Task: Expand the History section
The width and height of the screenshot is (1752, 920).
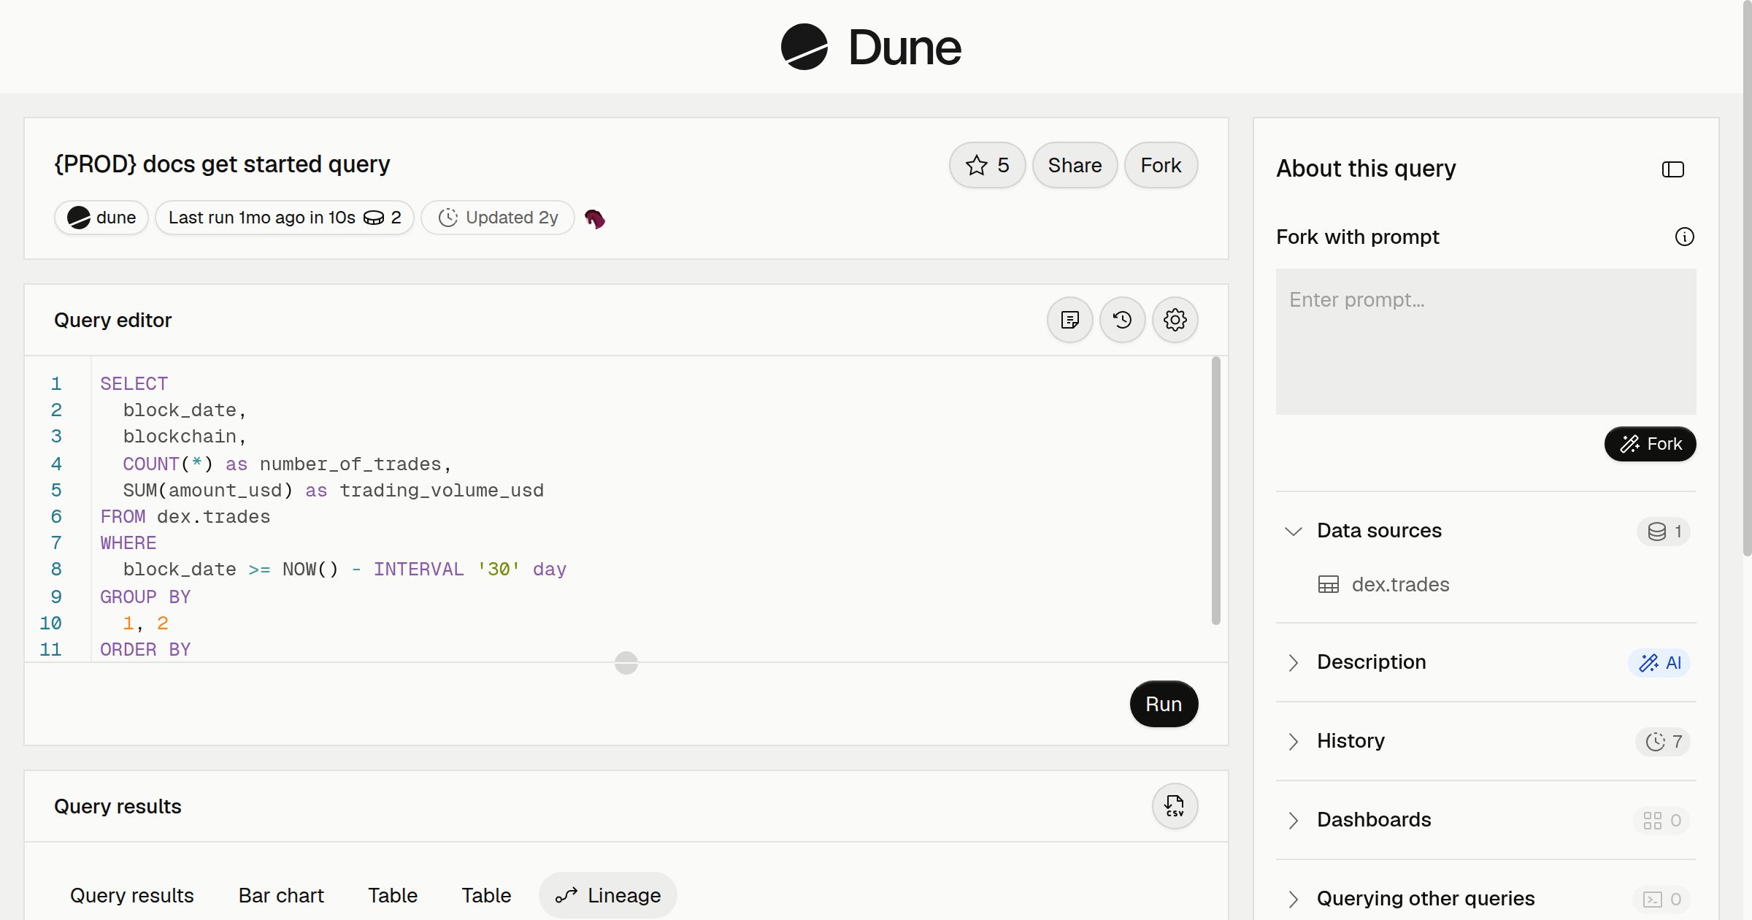Action: [x=1293, y=741]
